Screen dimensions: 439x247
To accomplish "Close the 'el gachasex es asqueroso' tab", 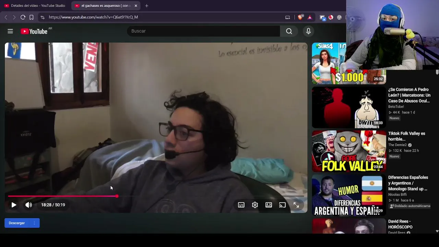I will pyautogui.click(x=136, y=6).
